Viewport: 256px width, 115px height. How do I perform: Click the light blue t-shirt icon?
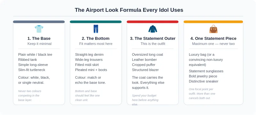39,29
